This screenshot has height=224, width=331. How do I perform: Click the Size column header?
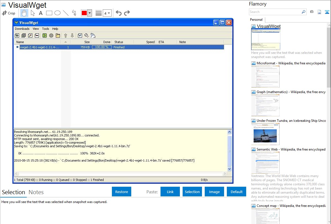coord(81,42)
